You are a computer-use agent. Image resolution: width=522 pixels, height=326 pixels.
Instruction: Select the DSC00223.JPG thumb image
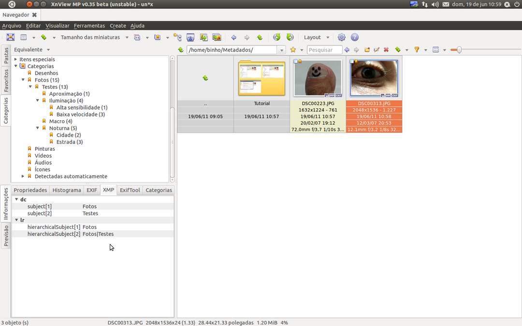pyautogui.click(x=318, y=78)
